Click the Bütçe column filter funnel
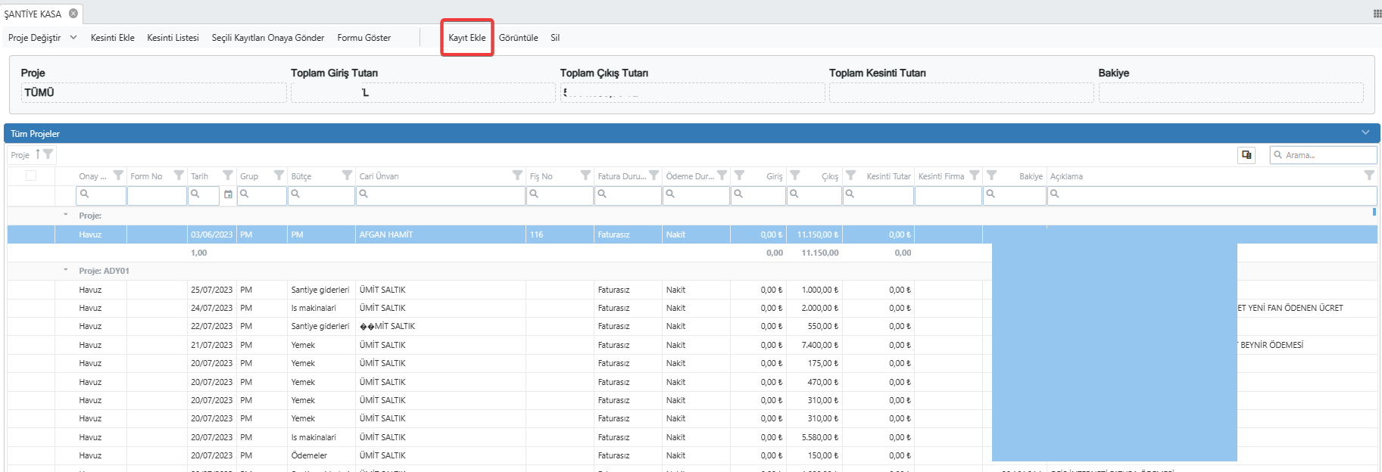The width and height of the screenshot is (1382, 472). point(347,175)
